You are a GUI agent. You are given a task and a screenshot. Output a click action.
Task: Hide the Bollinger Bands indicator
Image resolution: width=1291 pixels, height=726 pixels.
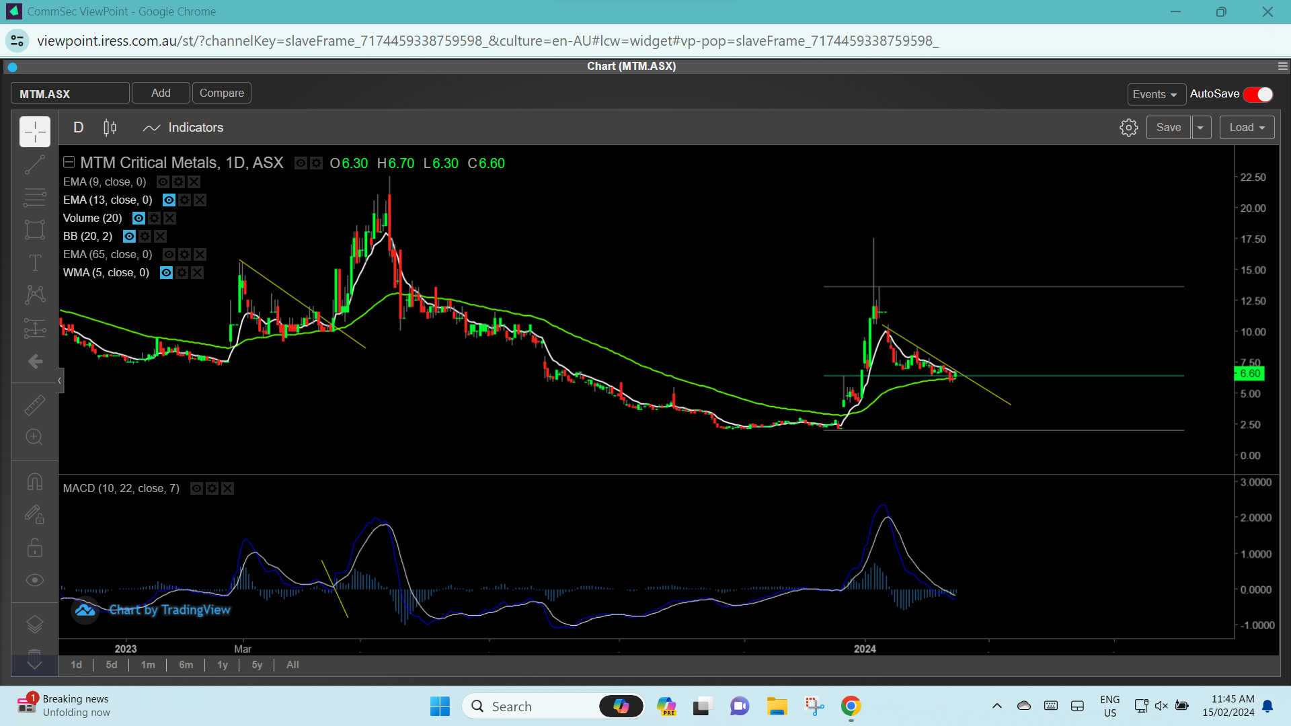tap(129, 237)
